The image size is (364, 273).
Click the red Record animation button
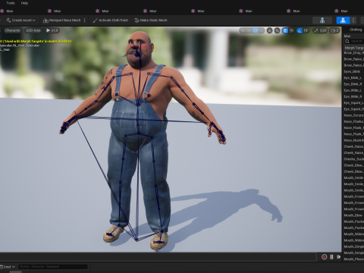coord(325,257)
